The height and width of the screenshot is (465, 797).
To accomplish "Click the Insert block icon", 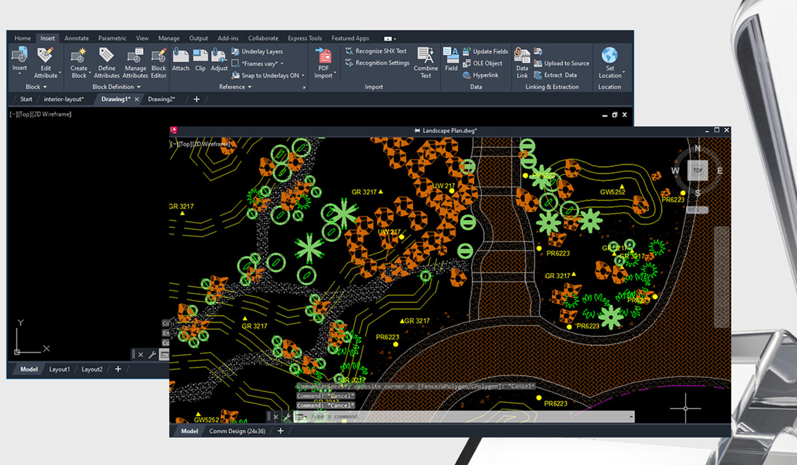I will pyautogui.click(x=20, y=56).
